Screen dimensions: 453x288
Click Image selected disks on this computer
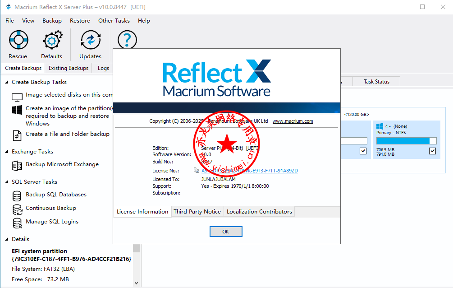tap(69, 95)
